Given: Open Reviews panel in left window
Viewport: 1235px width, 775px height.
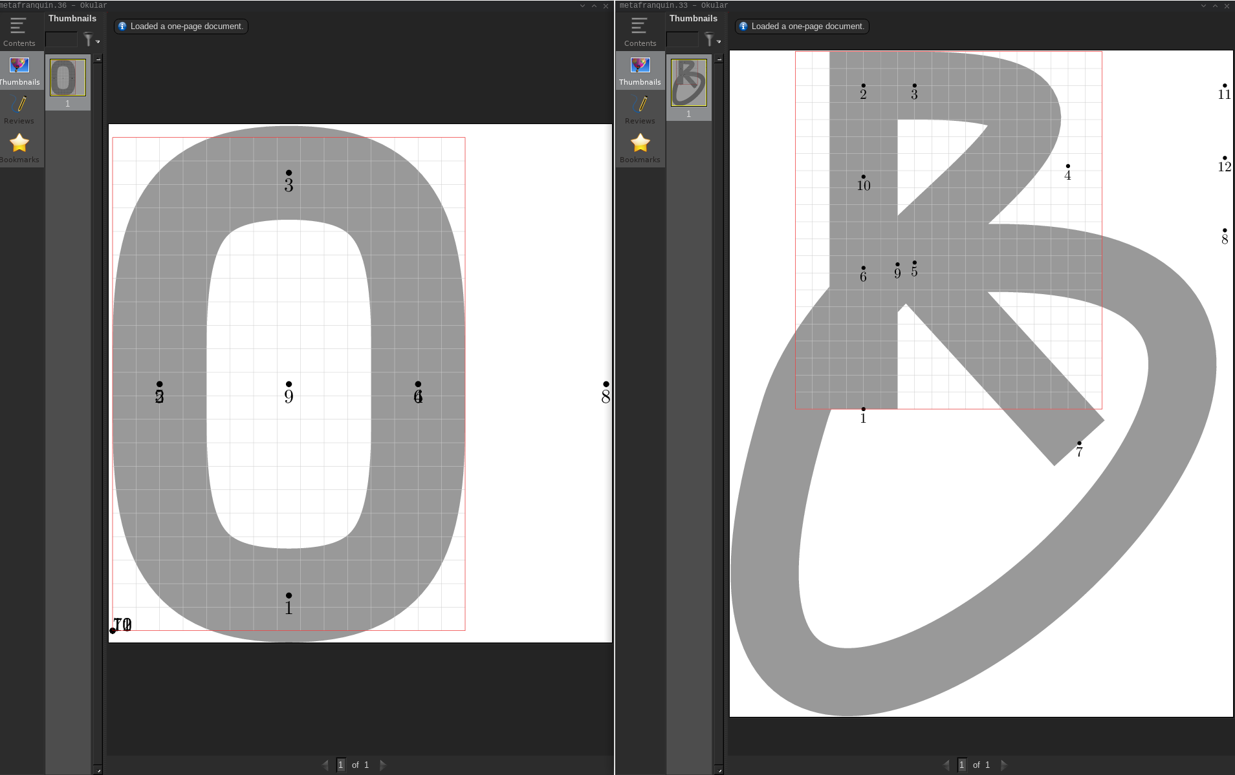Looking at the screenshot, I should [19, 109].
